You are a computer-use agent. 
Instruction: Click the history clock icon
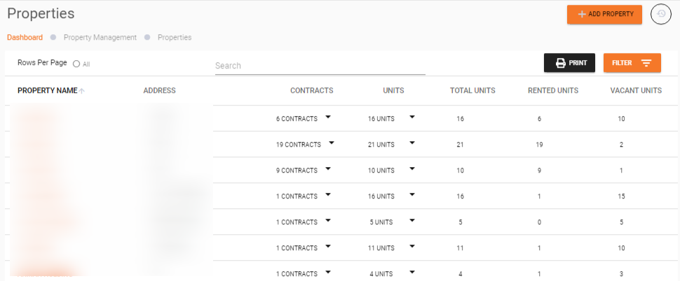coord(661,14)
